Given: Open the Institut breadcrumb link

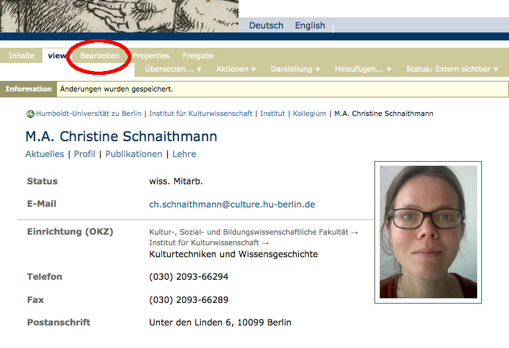Looking at the screenshot, I should click(x=272, y=113).
